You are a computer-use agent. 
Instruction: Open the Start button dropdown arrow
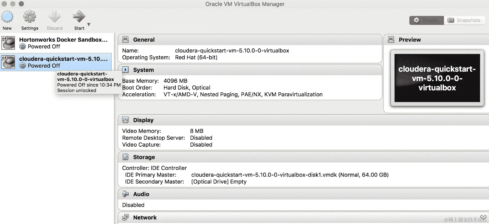89,25
